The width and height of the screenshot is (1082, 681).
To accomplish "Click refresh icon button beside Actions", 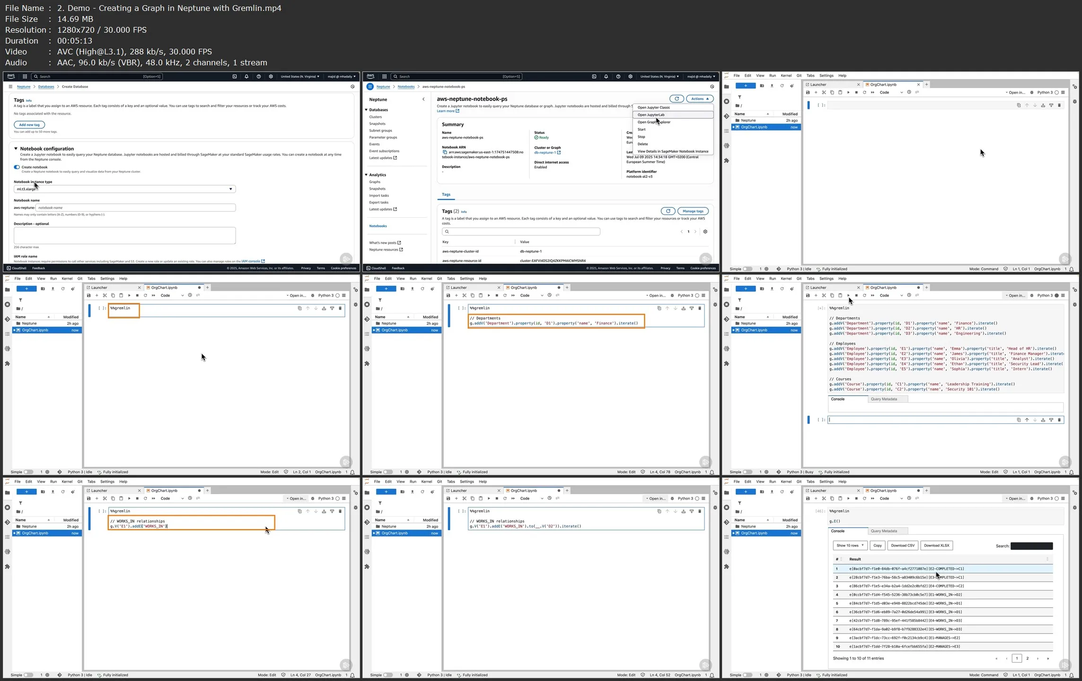I will coord(677,98).
